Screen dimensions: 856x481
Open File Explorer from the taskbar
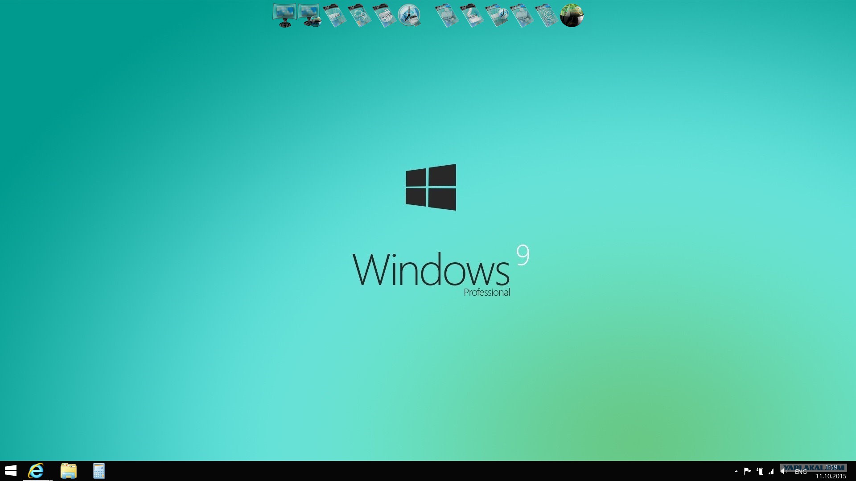click(x=68, y=471)
